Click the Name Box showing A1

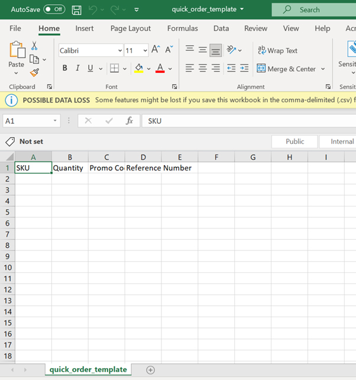(31, 121)
